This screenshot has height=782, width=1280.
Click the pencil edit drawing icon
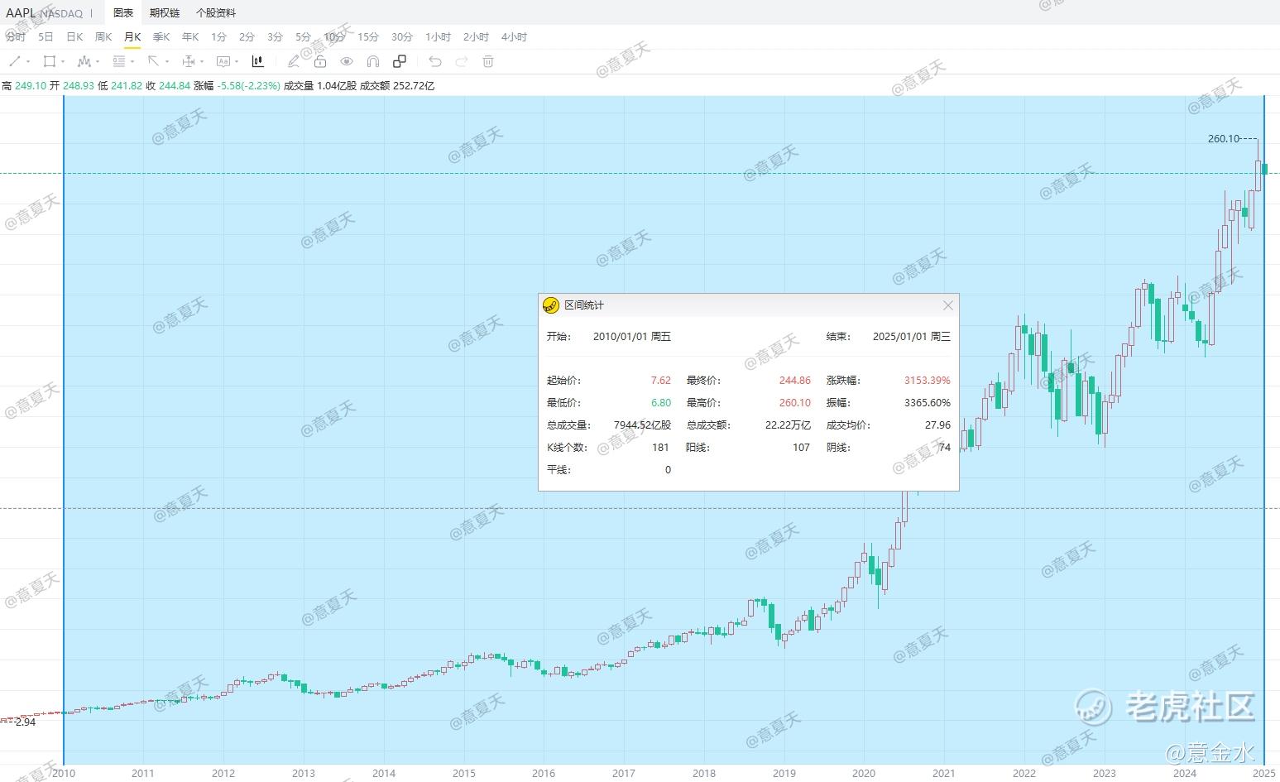point(293,61)
